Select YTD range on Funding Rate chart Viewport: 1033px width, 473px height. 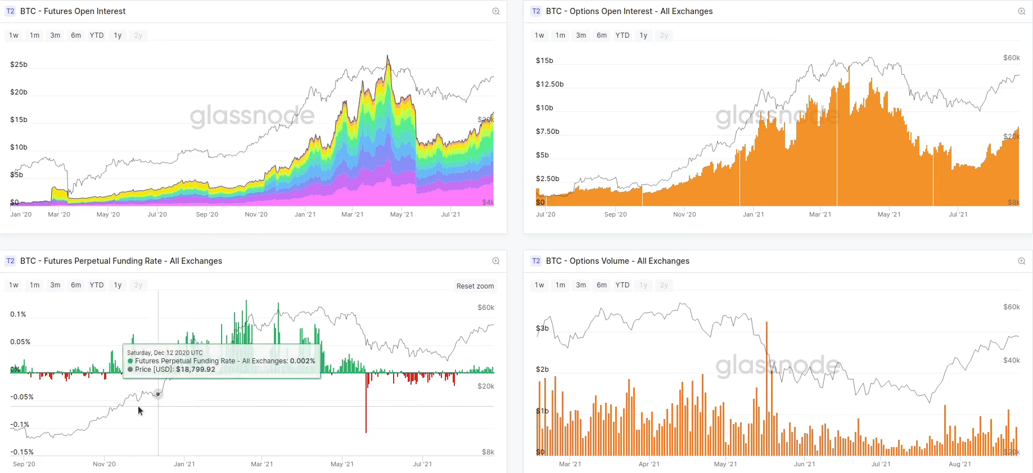coord(97,285)
